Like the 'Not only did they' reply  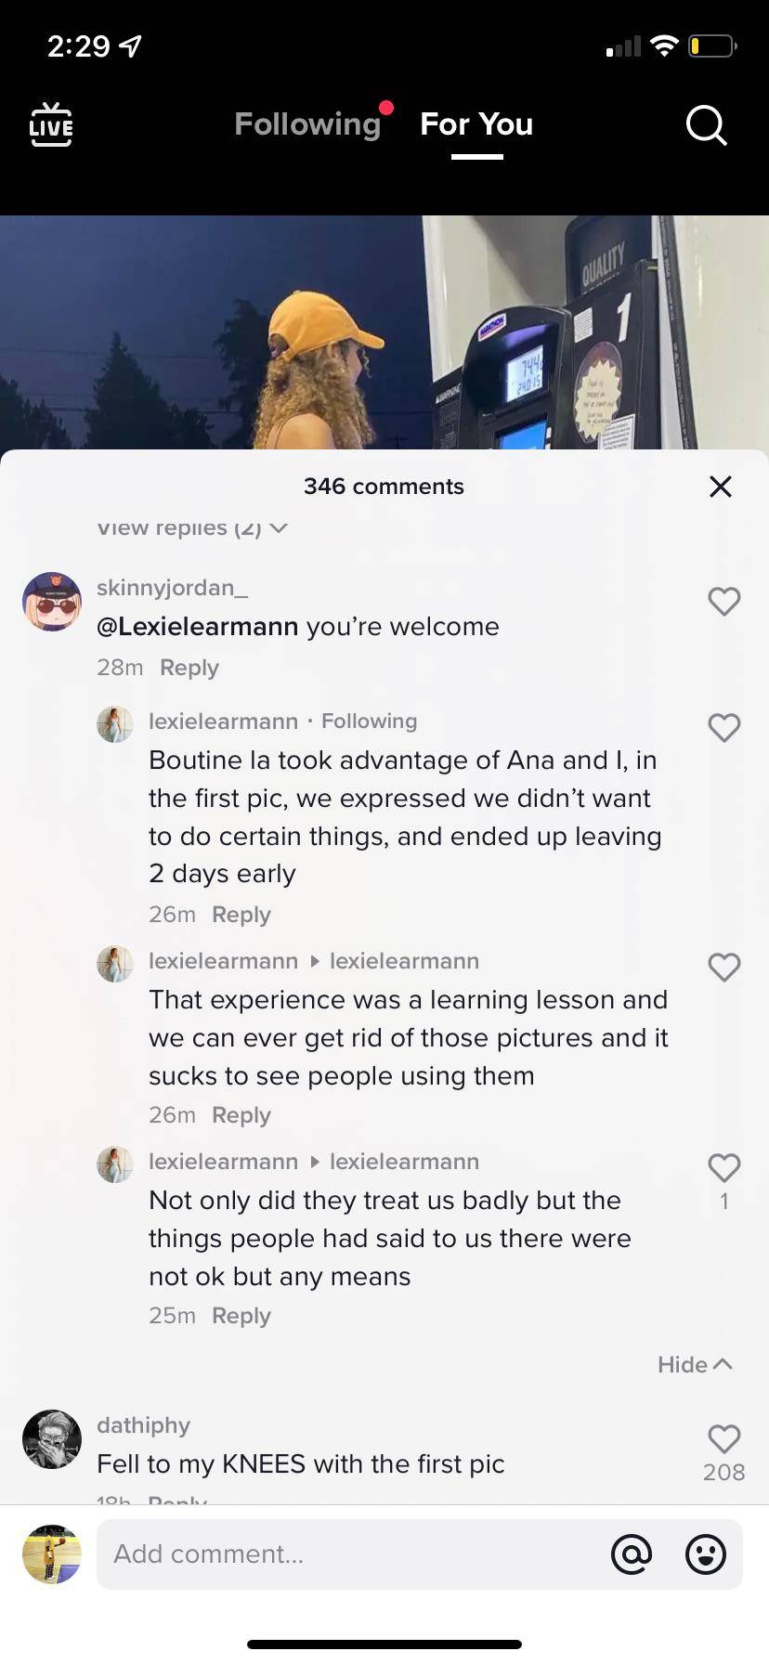click(x=723, y=1168)
